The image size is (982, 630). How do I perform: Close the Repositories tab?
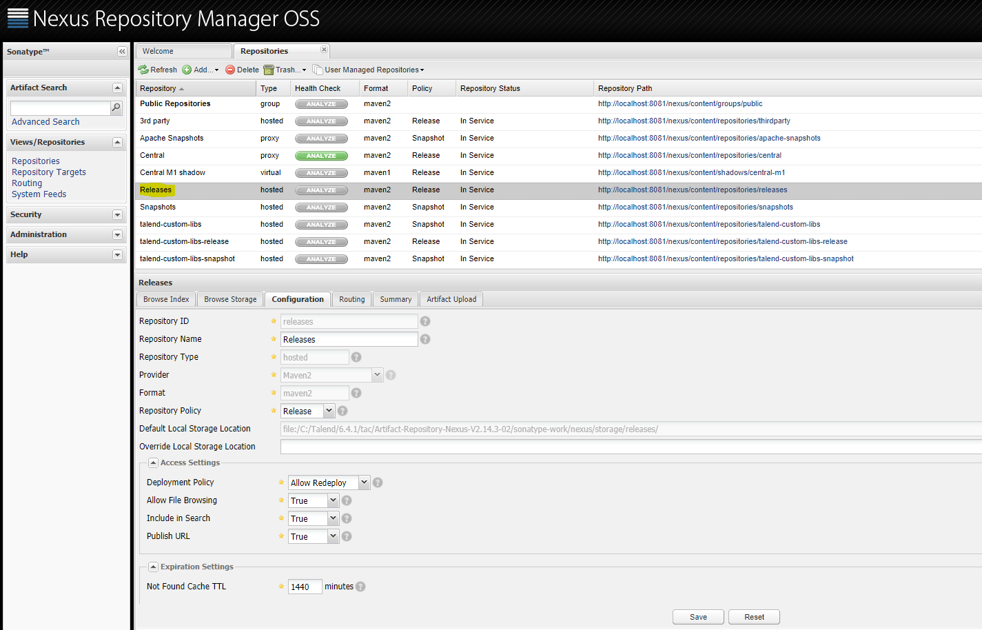click(324, 50)
